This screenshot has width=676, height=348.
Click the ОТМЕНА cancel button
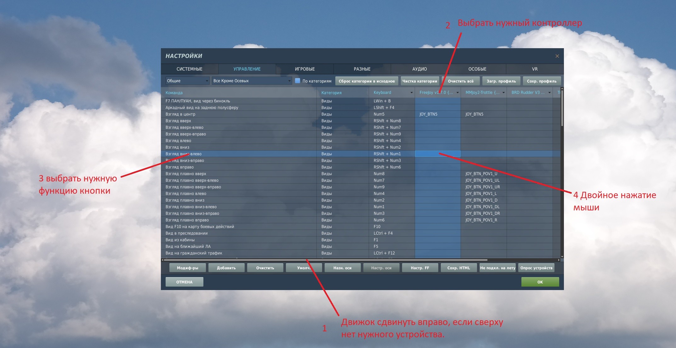click(184, 282)
